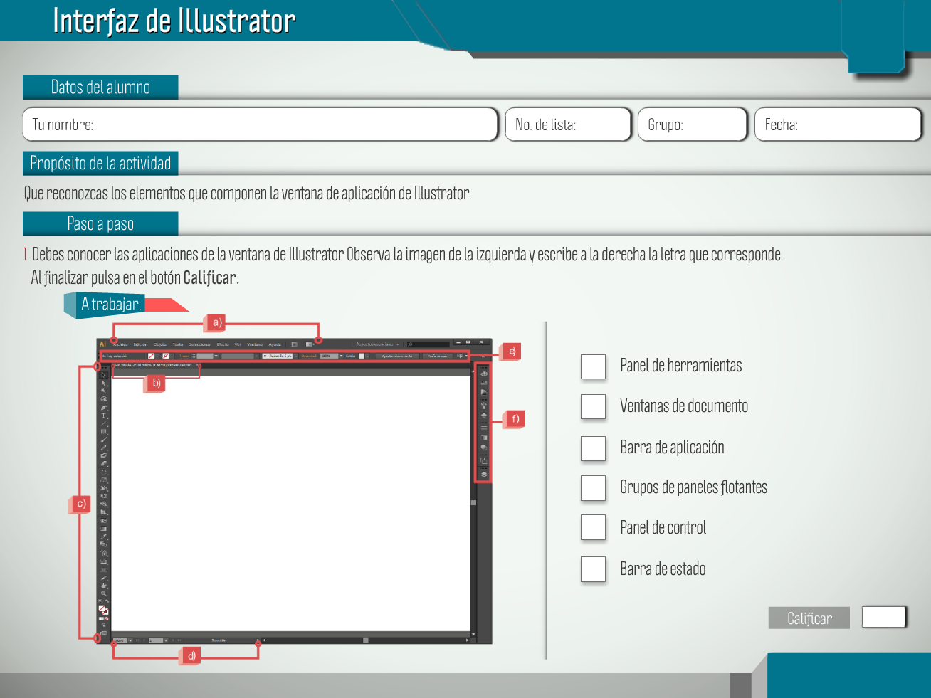Click the Illustrator Ai logo
The image size is (931, 698).
pos(102,344)
